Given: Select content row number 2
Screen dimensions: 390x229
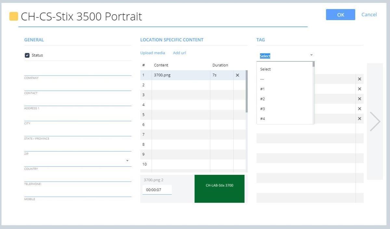Looking at the screenshot, I should tap(193, 85).
